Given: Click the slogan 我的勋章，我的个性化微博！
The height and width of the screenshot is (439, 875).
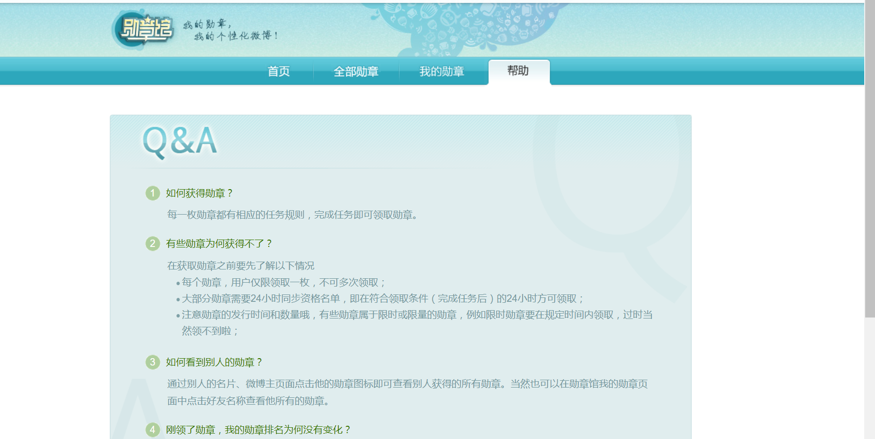Looking at the screenshot, I should (x=230, y=30).
